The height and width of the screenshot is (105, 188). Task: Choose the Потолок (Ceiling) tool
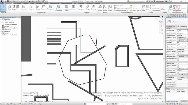(x=43, y=8)
